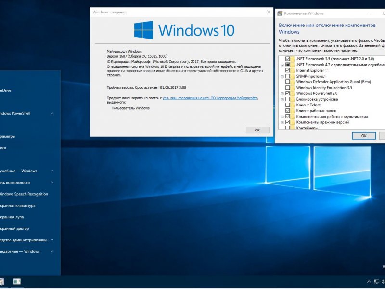
Task: Check Windows Identity Foundation 3.5 checkbox
Action: [x=287, y=88]
